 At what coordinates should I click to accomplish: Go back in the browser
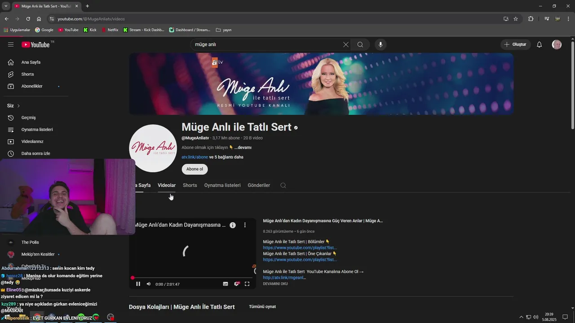[6, 19]
